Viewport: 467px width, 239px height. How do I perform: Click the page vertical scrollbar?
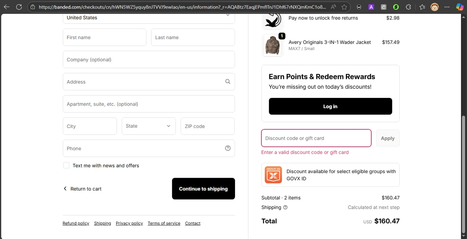point(464,174)
